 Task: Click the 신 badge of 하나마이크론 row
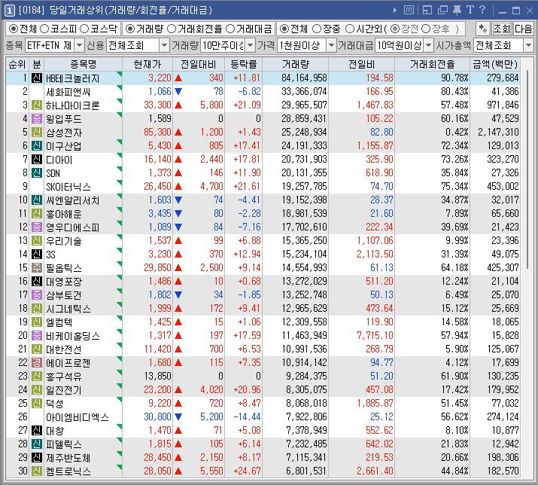37,105
